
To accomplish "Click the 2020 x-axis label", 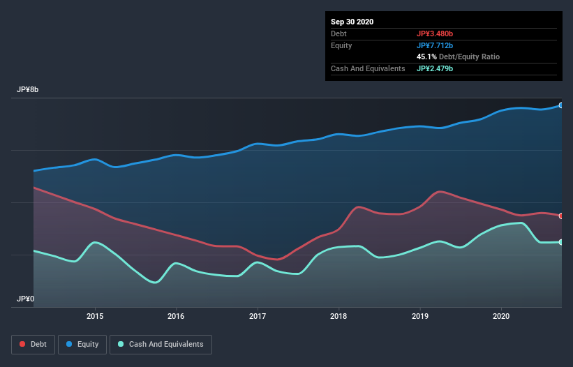I will pos(501,316).
